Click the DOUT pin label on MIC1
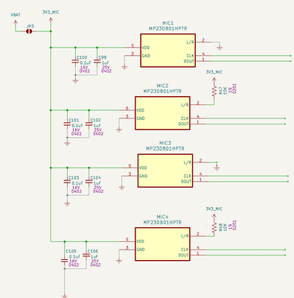Screen dimensions: 294x298 pyautogui.click(x=189, y=61)
